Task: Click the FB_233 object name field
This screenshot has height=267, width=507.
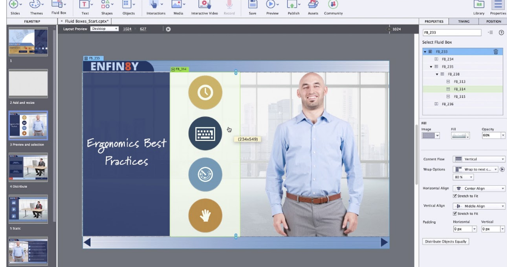Action: coord(452,32)
